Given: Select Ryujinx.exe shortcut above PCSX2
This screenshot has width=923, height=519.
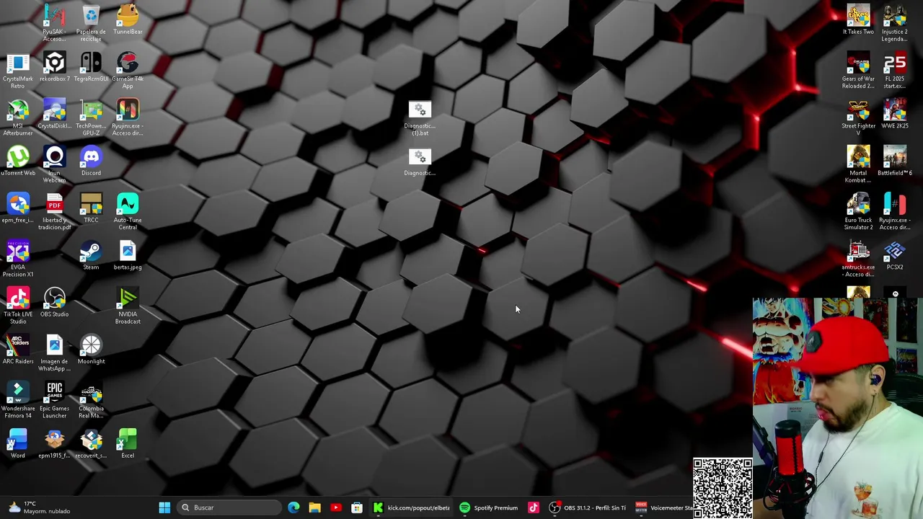Looking at the screenshot, I should point(895,211).
